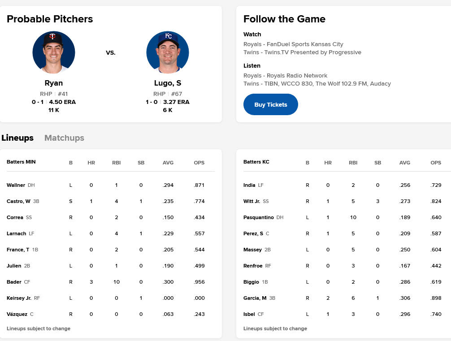The width and height of the screenshot is (451, 341).
Task: Open Ryan's pitcher name link
Action: (x=54, y=83)
